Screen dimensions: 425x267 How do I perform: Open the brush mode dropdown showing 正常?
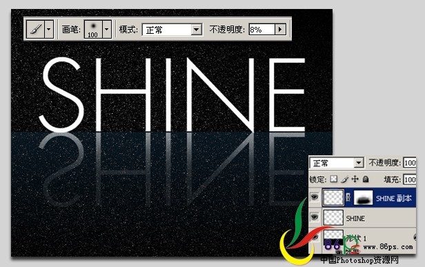coord(172,30)
